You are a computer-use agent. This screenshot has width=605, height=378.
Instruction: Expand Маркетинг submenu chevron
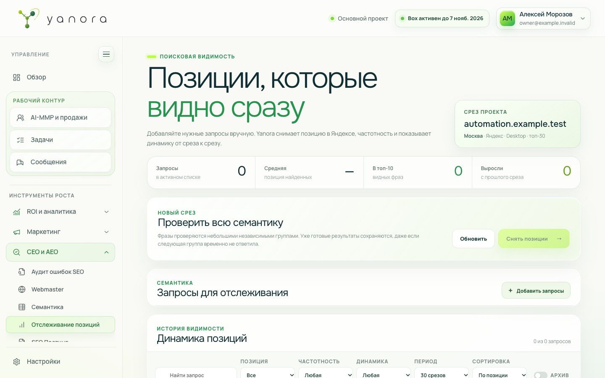click(107, 232)
